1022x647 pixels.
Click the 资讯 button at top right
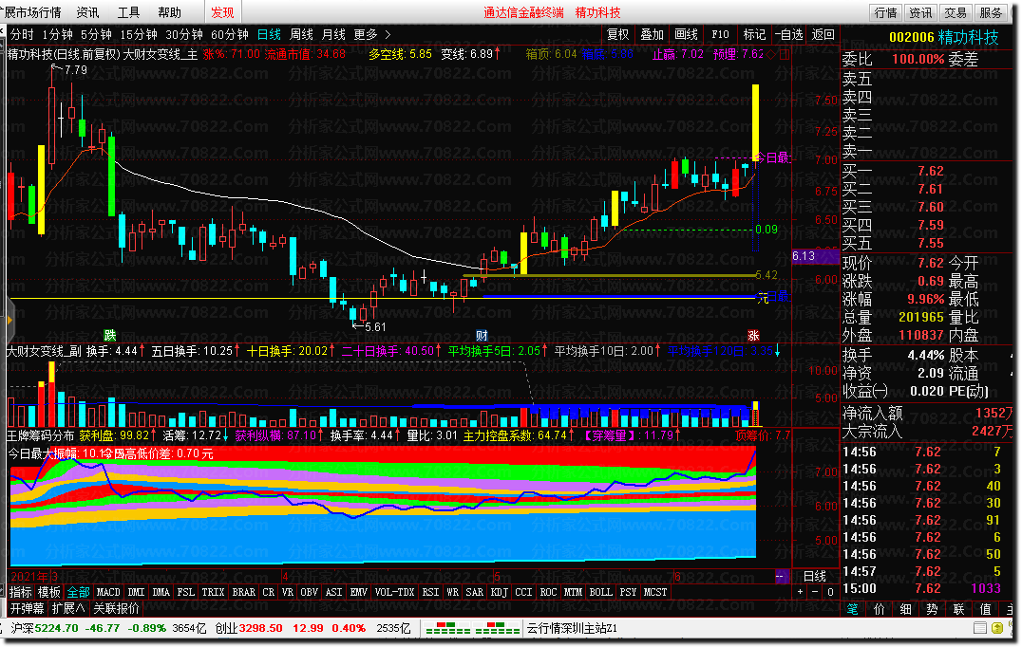click(x=920, y=12)
